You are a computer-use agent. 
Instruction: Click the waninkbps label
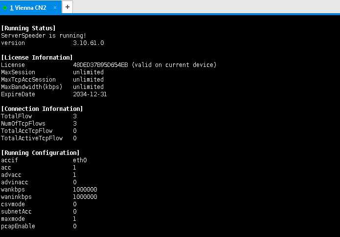coord(17,197)
